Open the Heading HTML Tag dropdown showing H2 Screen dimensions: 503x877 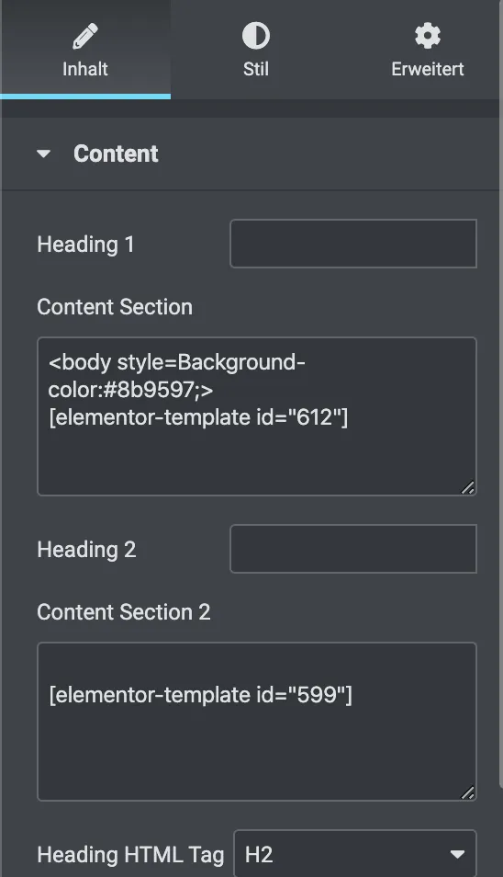(x=355, y=854)
